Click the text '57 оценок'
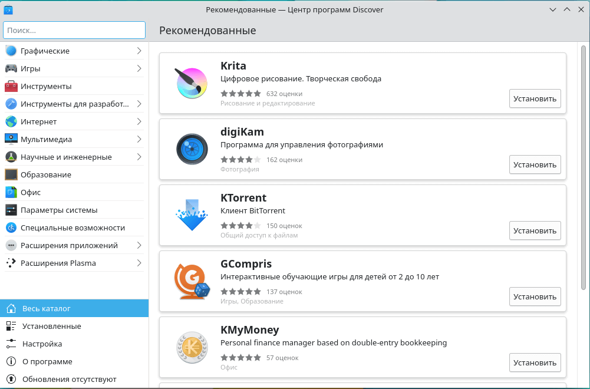590x389 pixels. coord(282,358)
